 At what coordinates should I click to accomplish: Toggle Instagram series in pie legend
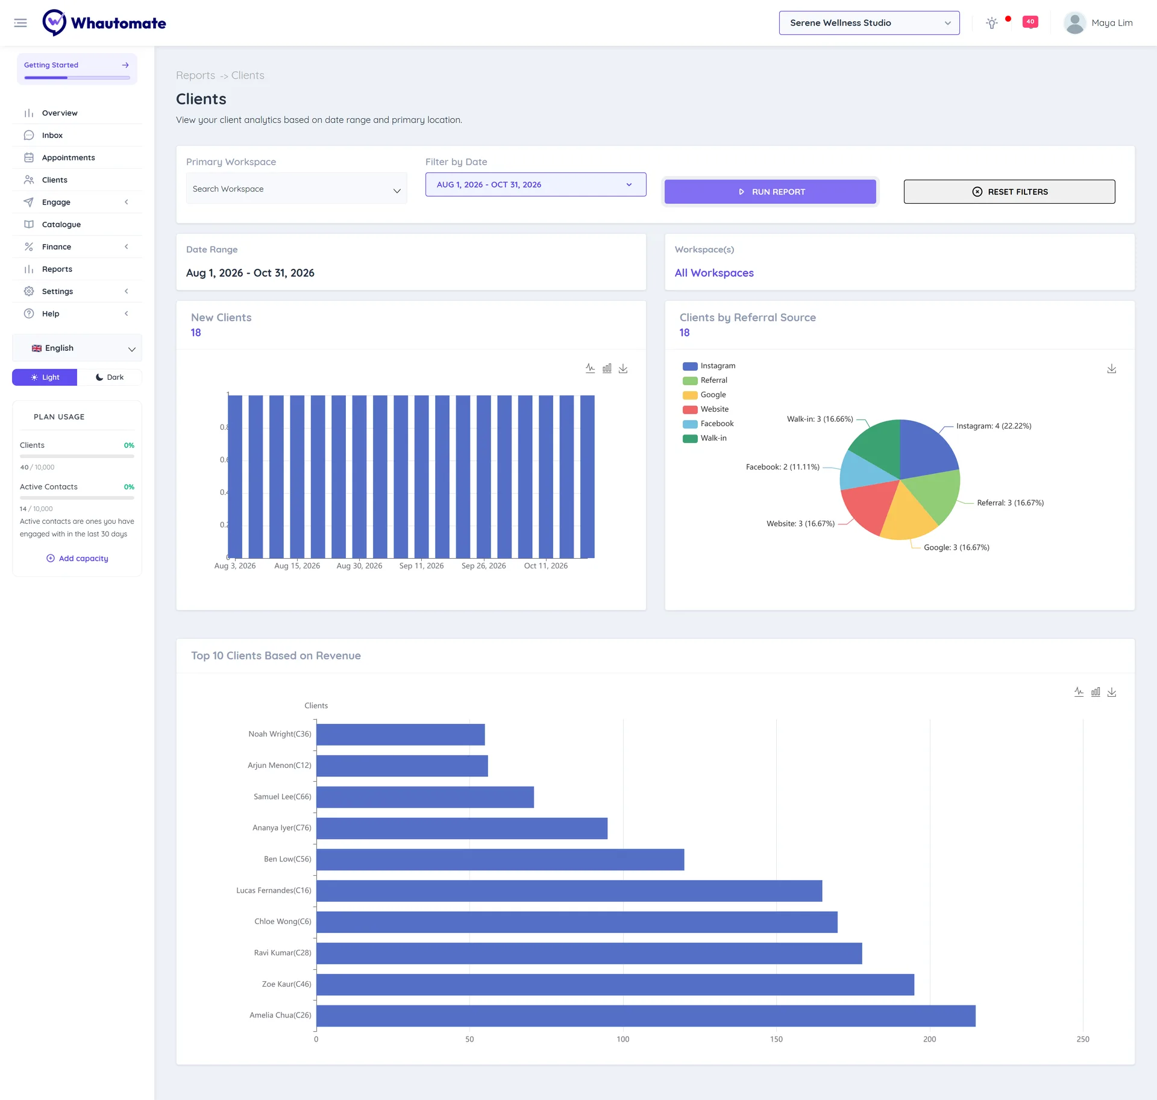[709, 366]
